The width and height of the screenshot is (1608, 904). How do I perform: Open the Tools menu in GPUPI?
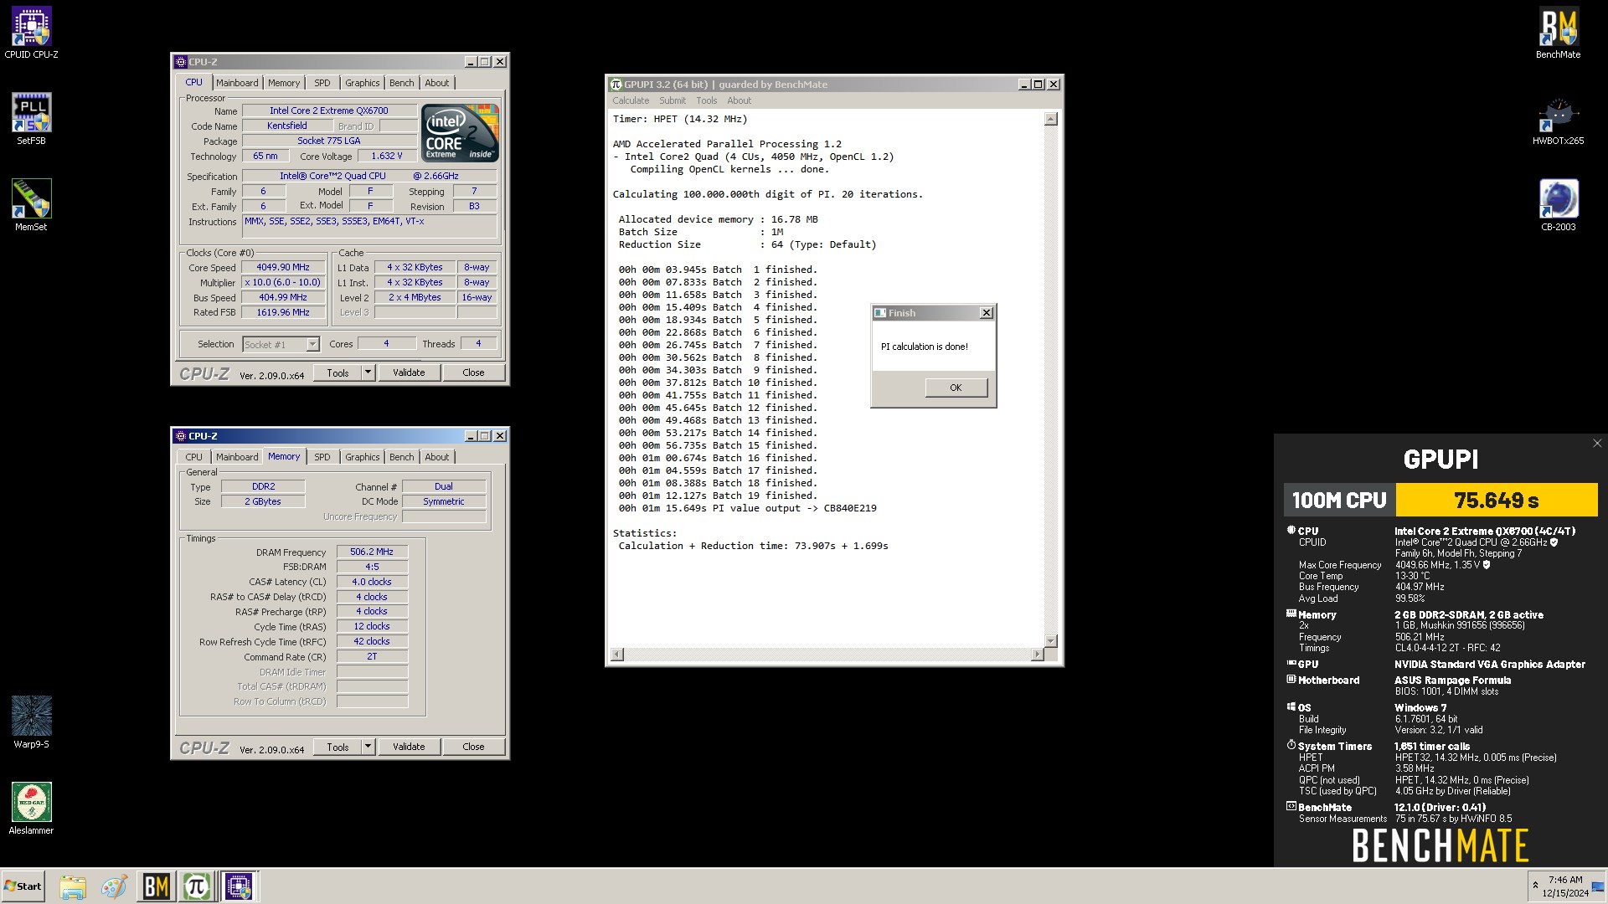click(x=707, y=100)
